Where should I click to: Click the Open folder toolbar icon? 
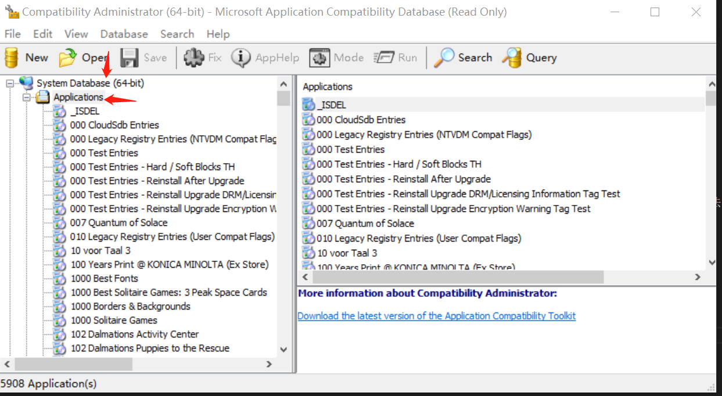tap(67, 57)
